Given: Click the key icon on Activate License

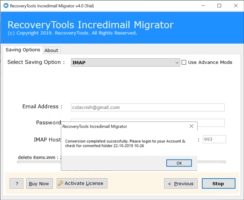Looking at the screenshot, I should pyautogui.click(x=60, y=183).
